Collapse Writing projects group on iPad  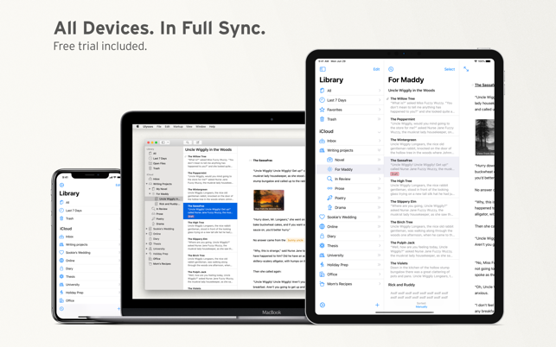click(379, 150)
